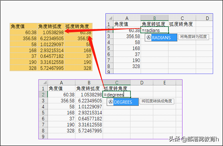Select column C header in bottom sheet

(116, 83)
